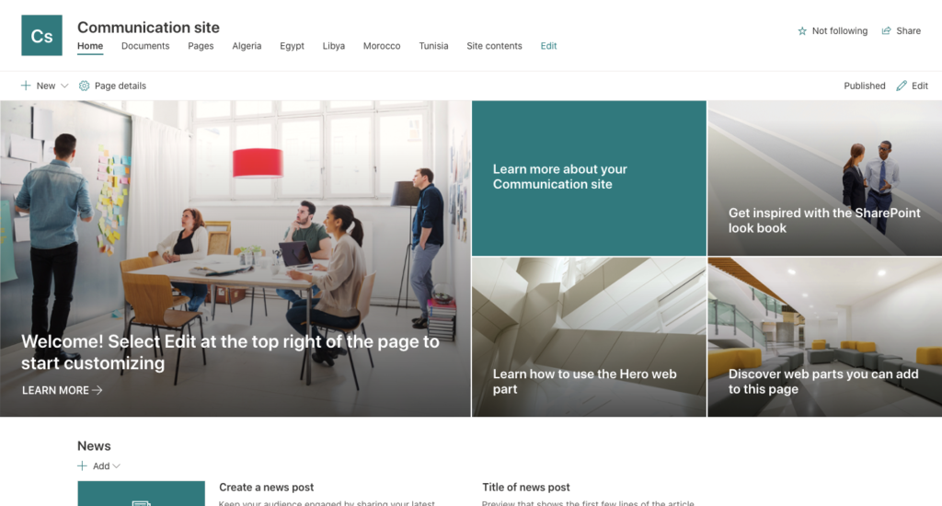This screenshot has width=942, height=506.
Task: Expand the New dropdown chevron
Action: pyautogui.click(x=65, y=86)
